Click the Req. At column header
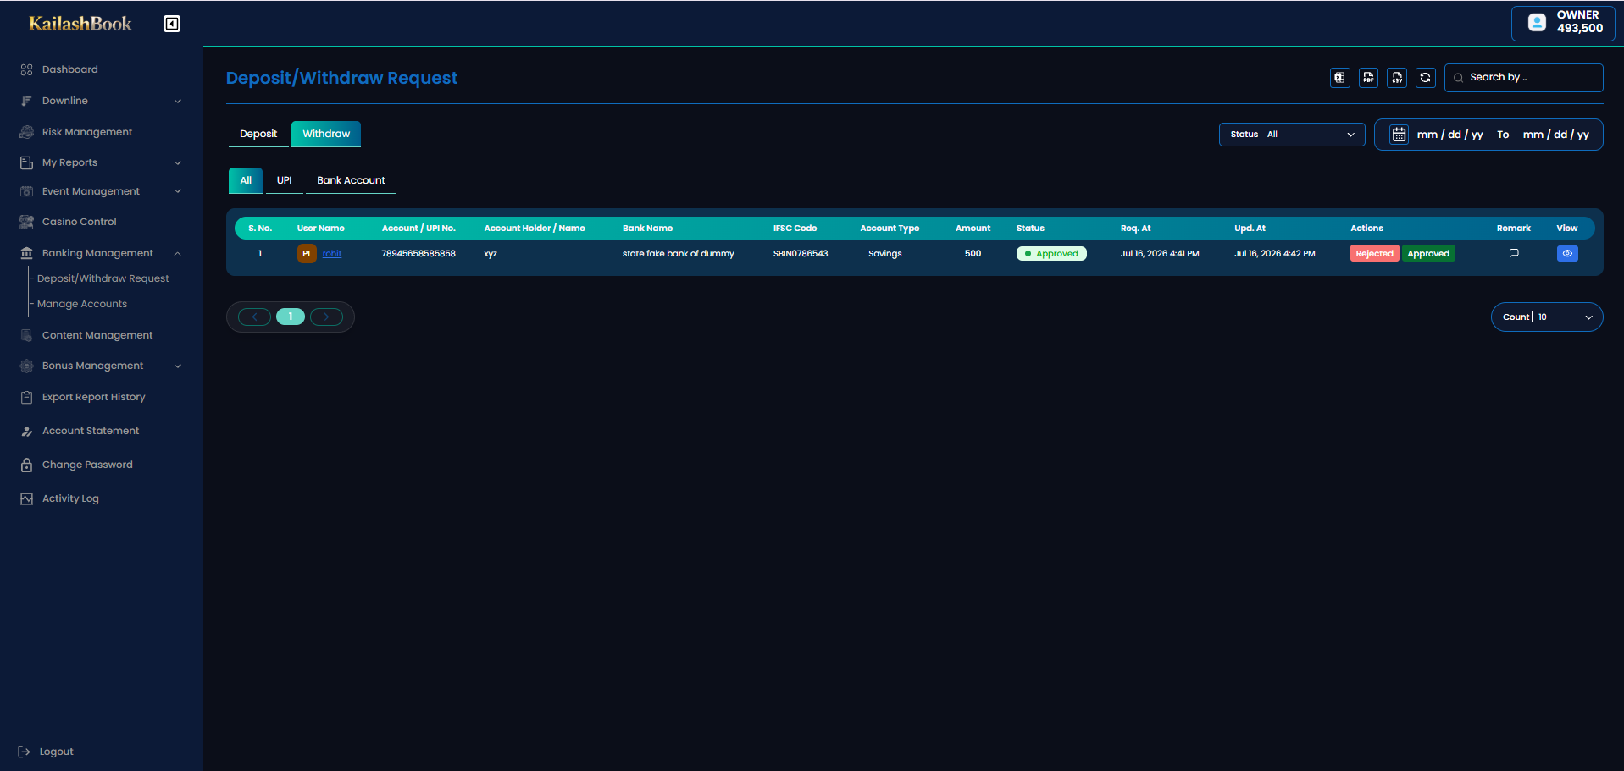 pos(1135,228)
